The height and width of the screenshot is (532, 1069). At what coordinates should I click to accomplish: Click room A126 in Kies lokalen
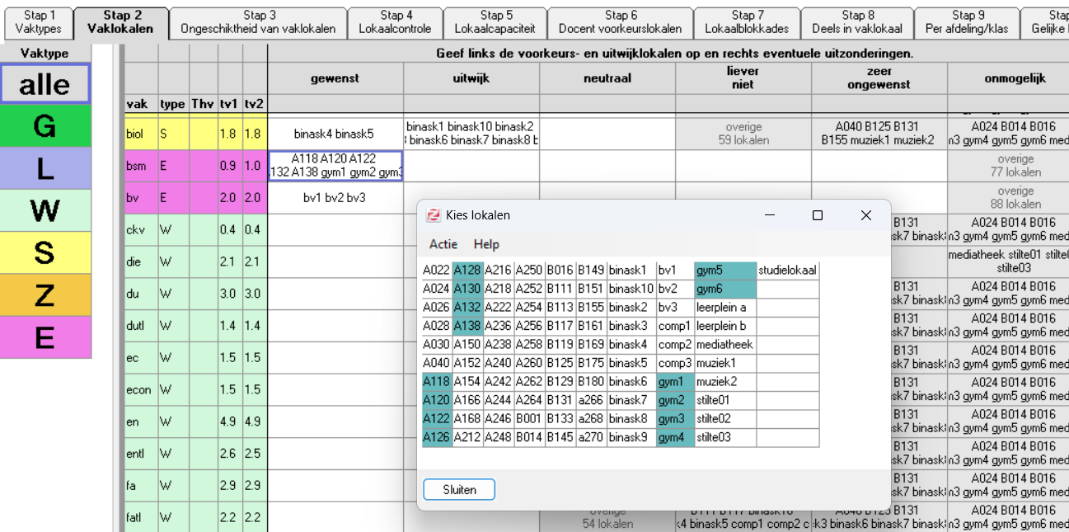coord(437,437)
